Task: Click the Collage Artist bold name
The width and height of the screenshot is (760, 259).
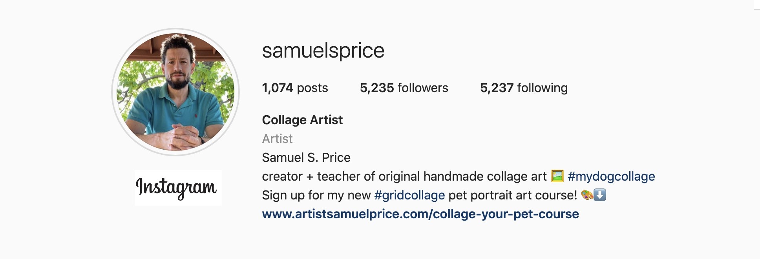Action: 302,120
